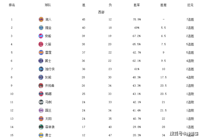The height and width of the screenshot is (138, 202).
Task: Select the 森林狼 team name
Action: [50, 127]
